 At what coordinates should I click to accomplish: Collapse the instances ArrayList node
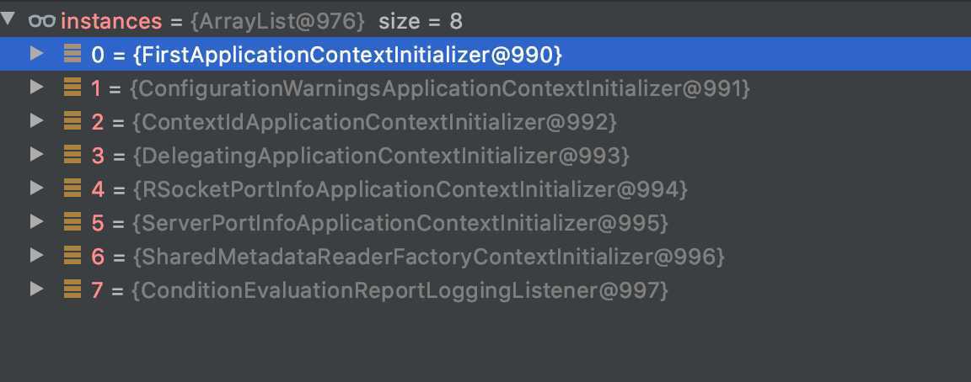pos(8,19)
